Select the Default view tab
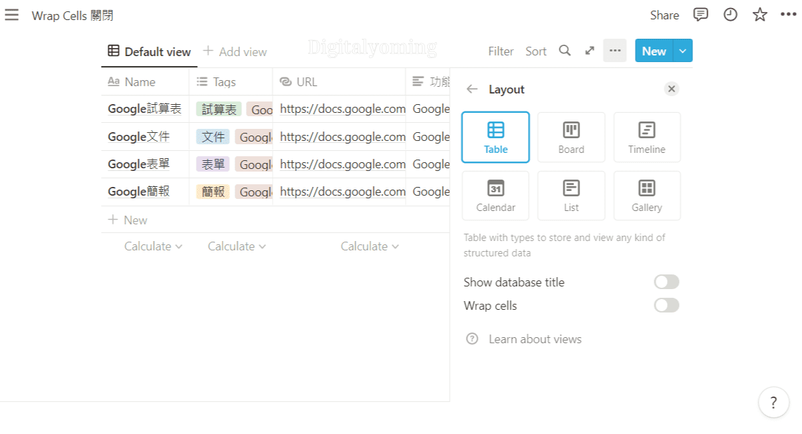 pos(150,52)
